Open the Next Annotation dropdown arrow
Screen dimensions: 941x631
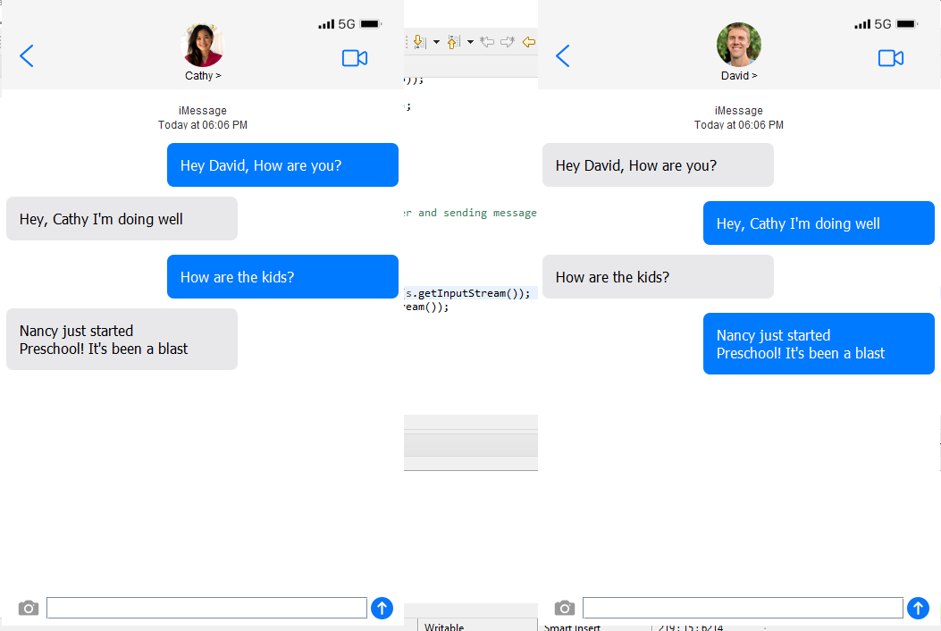(x=435, y=42)
